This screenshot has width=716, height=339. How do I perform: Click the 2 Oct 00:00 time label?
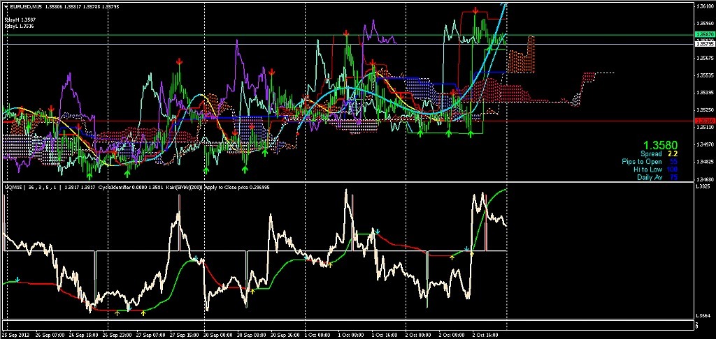coord(418,335)
